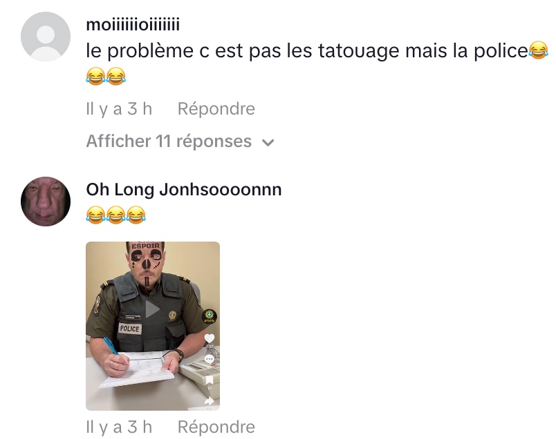Tap the heart icon on video thumbnail
Image resolution: width=556 pixels, height=439 pixels.
pos(210,338)
